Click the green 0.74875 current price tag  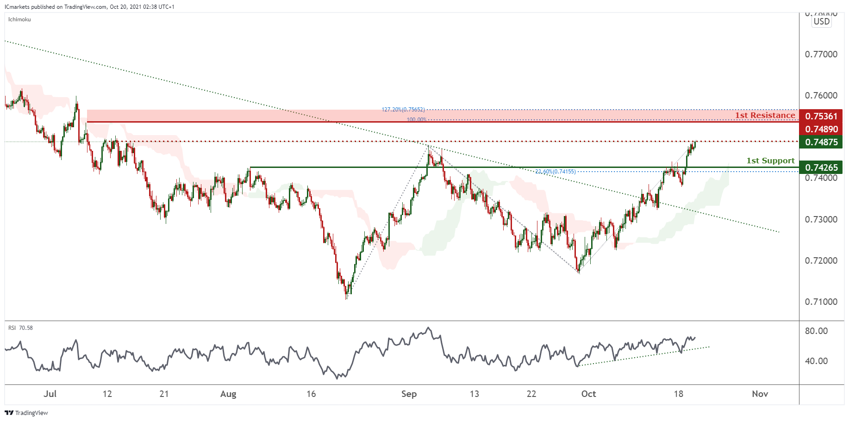(821, 142)
